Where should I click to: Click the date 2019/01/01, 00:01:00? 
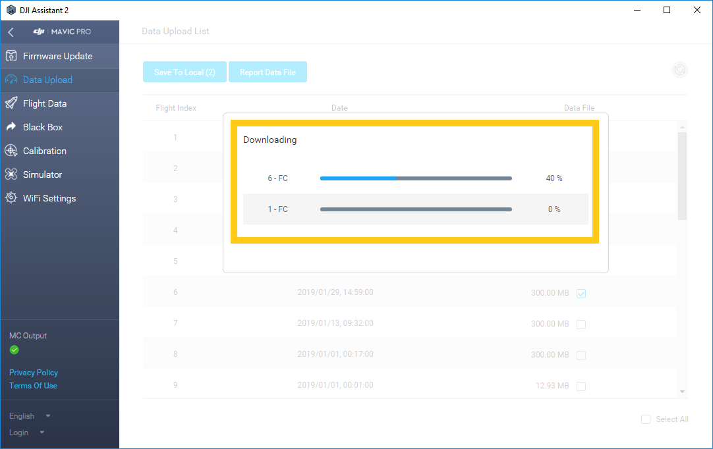click(335, 385)
